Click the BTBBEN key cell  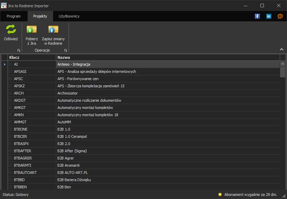tap(32, 187)
